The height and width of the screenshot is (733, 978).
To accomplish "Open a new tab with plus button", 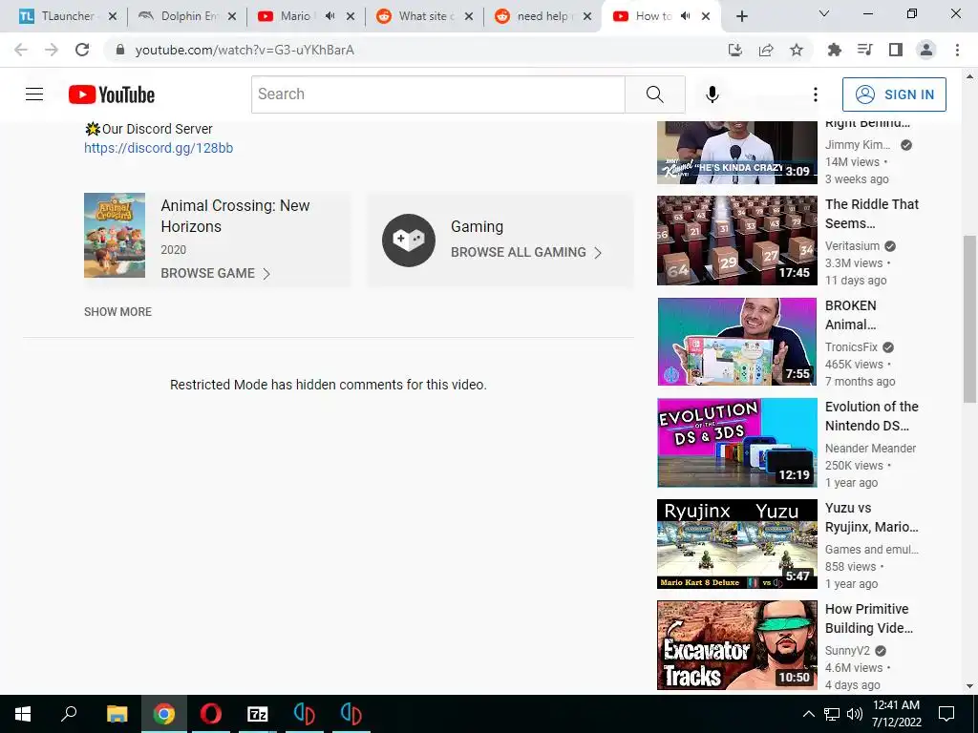I will click(x=741, y=16).
